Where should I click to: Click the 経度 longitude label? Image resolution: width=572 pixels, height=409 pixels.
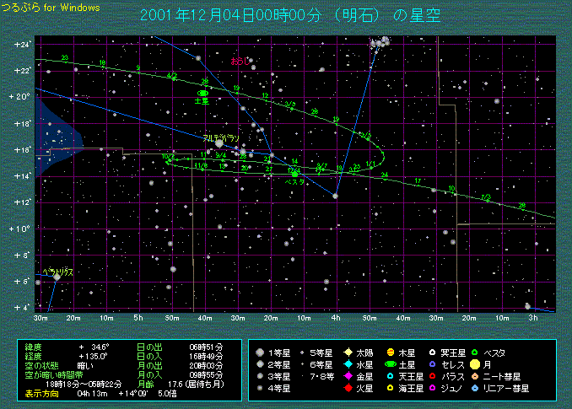[x=34, y=356]
